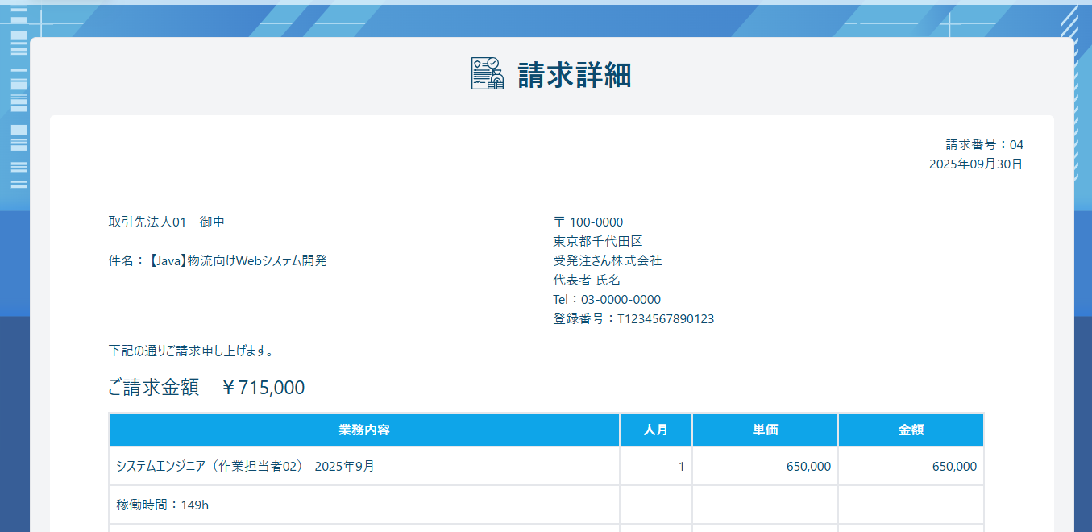Click the recipient 取引先法人01 御中
Viewport: 1092px width, 532px height.
click(167, 222)
